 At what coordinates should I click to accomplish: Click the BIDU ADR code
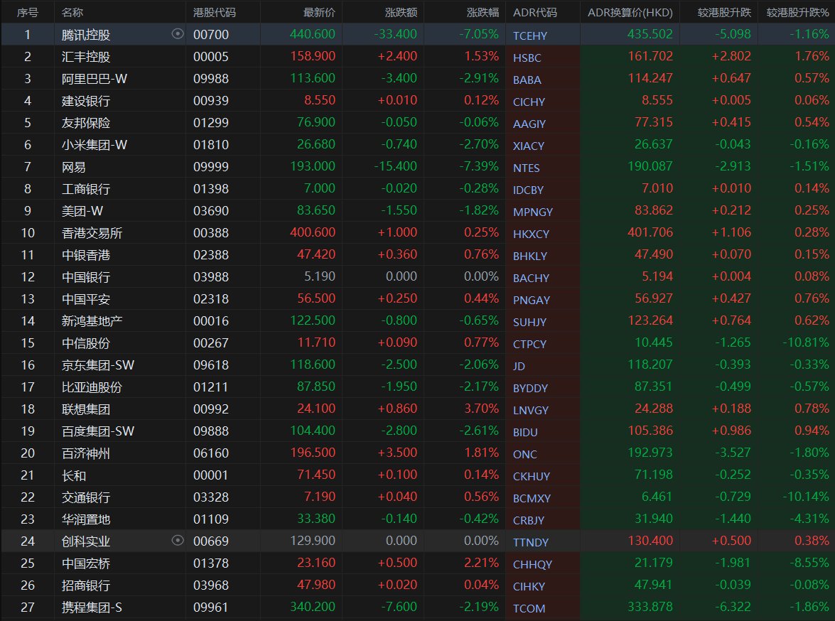pos(525,433)
